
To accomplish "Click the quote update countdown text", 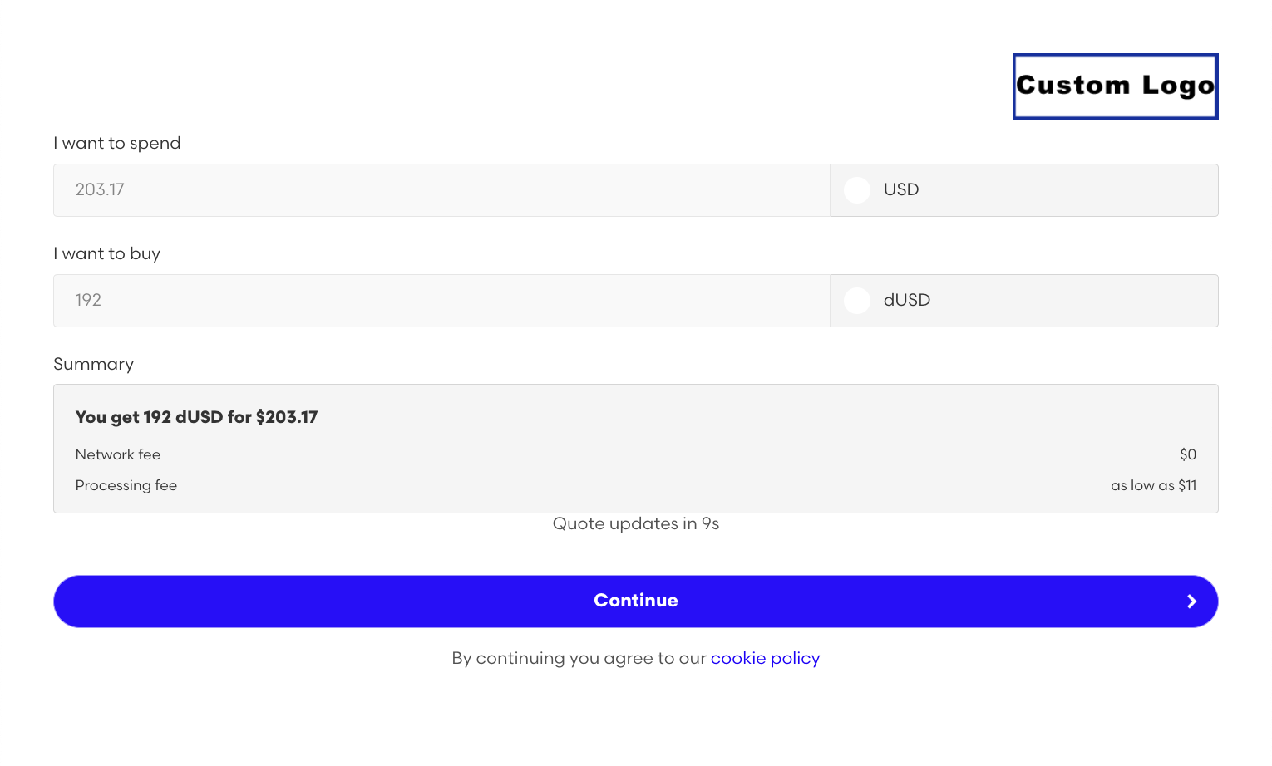I will pyautogui.click(x=636, y=523).
